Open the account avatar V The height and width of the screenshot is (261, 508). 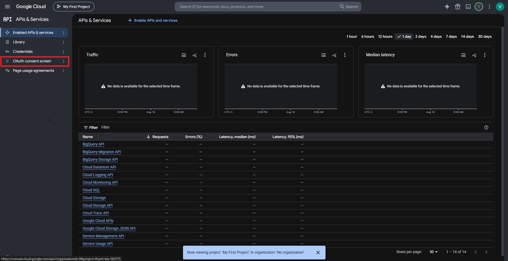[x=500, y=7]
